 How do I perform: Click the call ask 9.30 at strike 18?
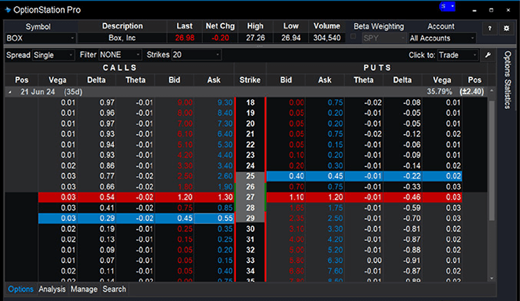click(214, 103)
